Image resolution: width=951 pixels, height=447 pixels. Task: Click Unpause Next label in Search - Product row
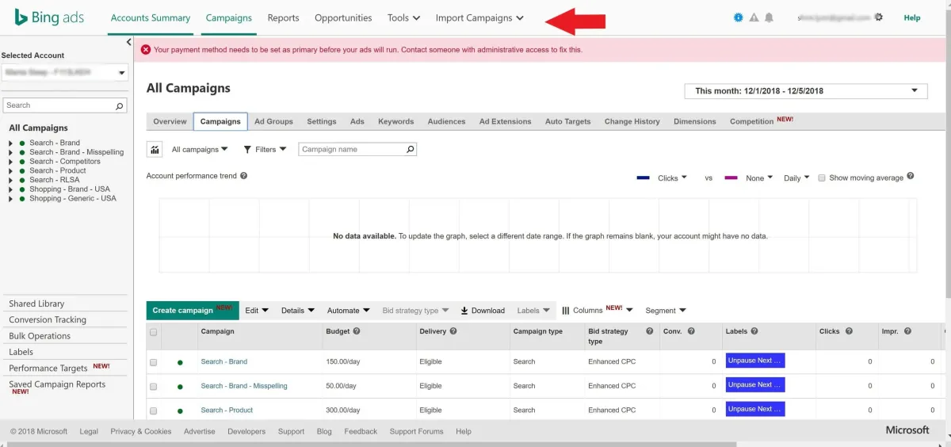[755, 409]
